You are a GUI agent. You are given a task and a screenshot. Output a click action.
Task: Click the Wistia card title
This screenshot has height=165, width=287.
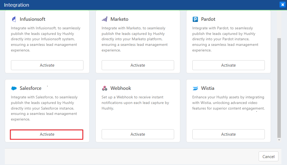click(x=208, y=88)
